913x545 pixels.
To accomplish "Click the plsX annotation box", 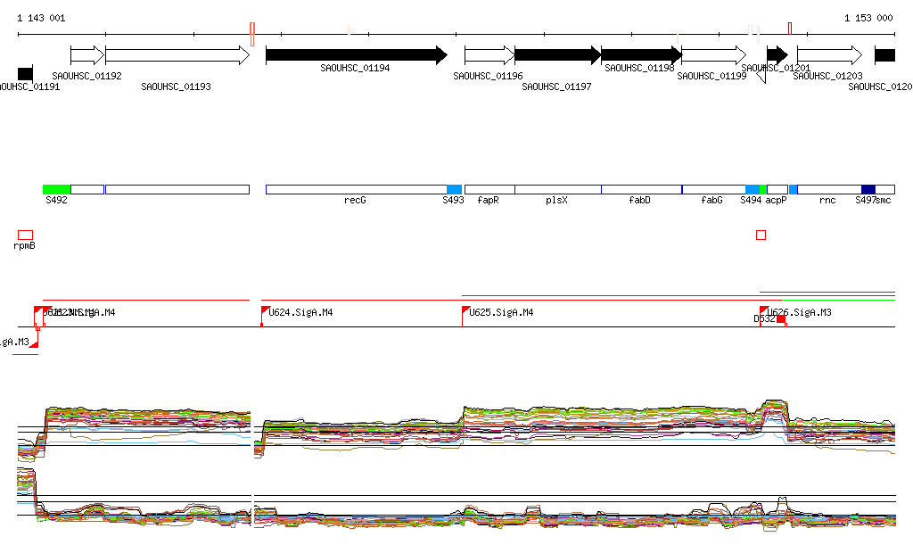I will [557, 189].
